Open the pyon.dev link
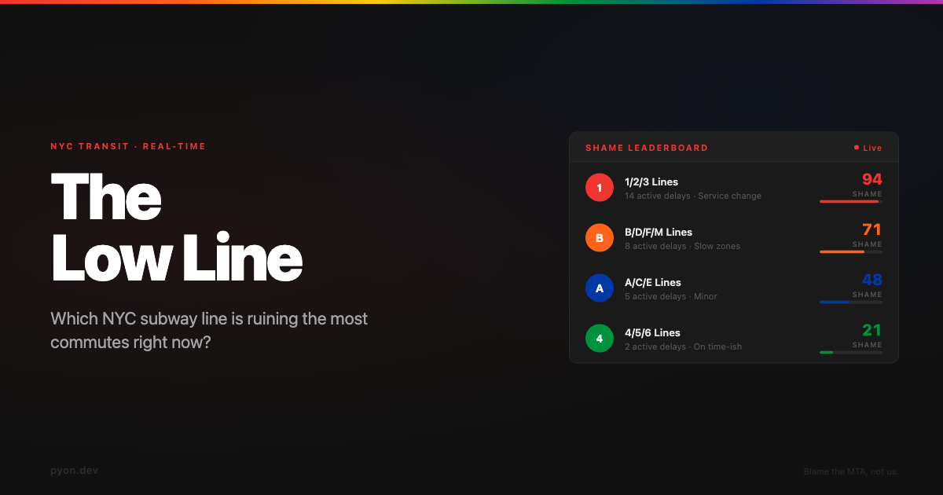This screenshot has width=943, height=495. [x=74, y=471]
